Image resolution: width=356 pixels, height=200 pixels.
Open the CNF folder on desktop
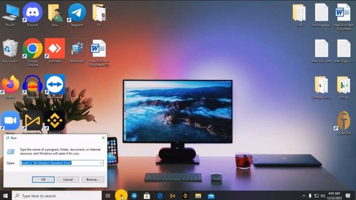(299, 15)
